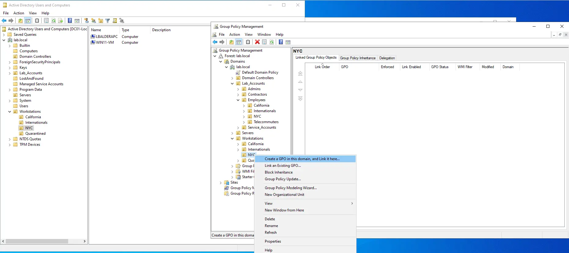Click red X Delete icon in Group Policy toolbar

(257, 42)
